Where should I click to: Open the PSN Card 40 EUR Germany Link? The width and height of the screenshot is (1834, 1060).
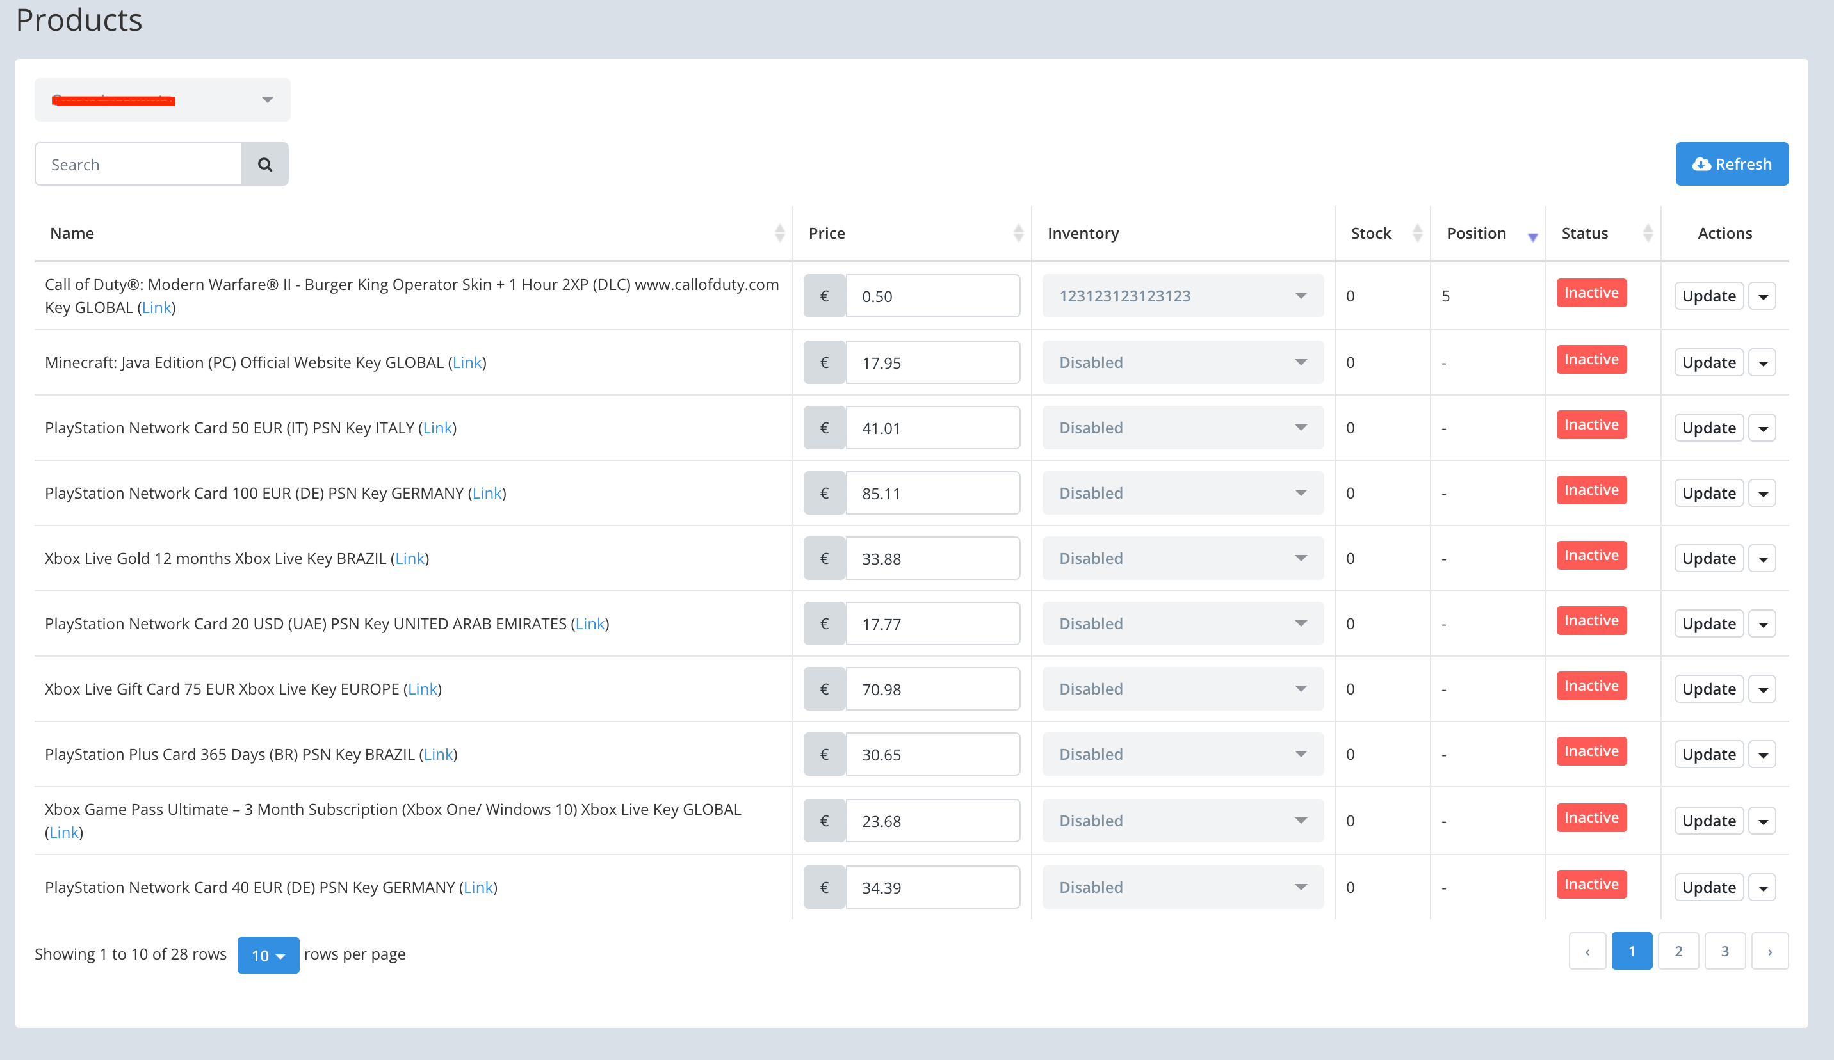[x=478, y=888]
